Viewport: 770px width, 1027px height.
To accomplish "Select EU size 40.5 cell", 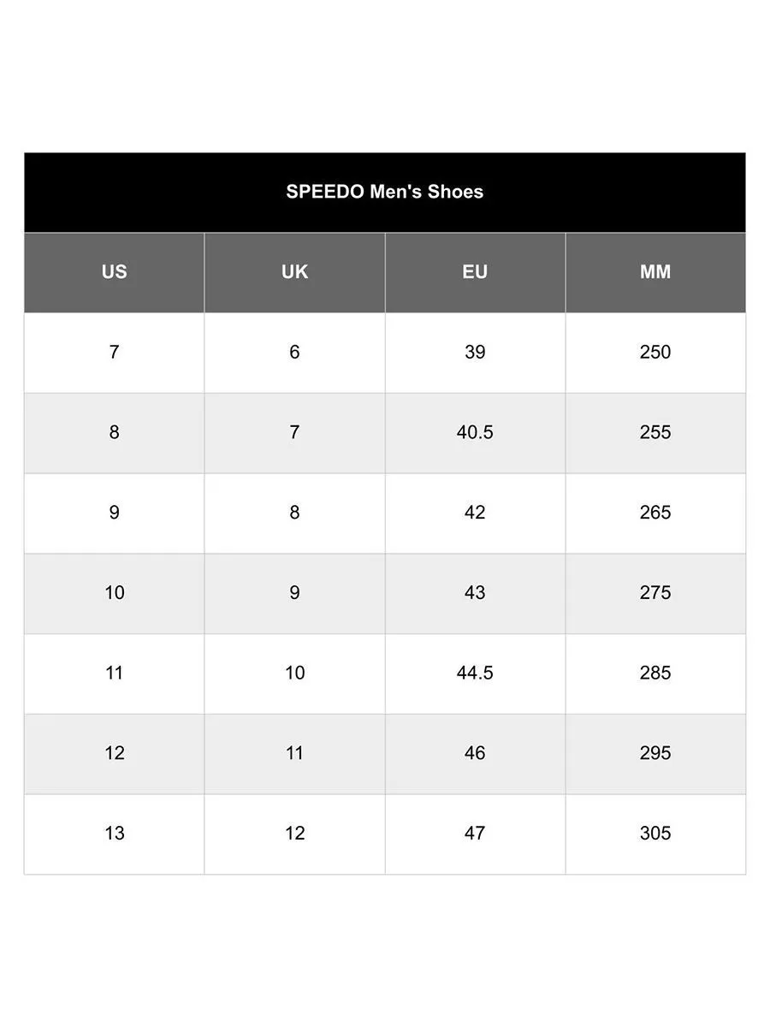I will [x=475, y=432].
